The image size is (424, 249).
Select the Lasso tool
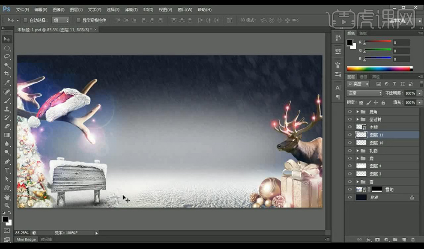[7, 57]
